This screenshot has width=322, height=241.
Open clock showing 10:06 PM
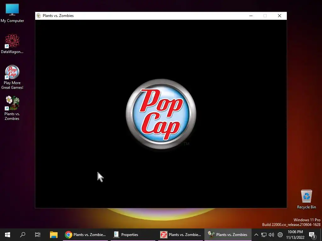[295, 235]
